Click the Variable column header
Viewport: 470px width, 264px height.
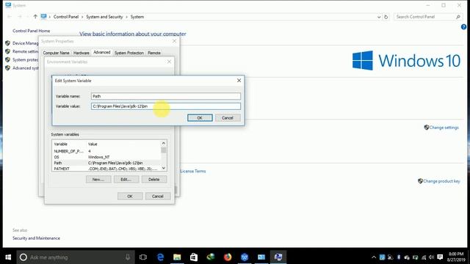pos(61,144)
